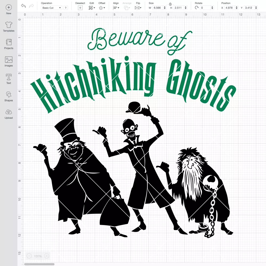Image resolution: width=266 pixels, height=266 pixels.
Task: Toggle the size aspect ratio lock
Action: pyautogui.click(x=170, y=4)
